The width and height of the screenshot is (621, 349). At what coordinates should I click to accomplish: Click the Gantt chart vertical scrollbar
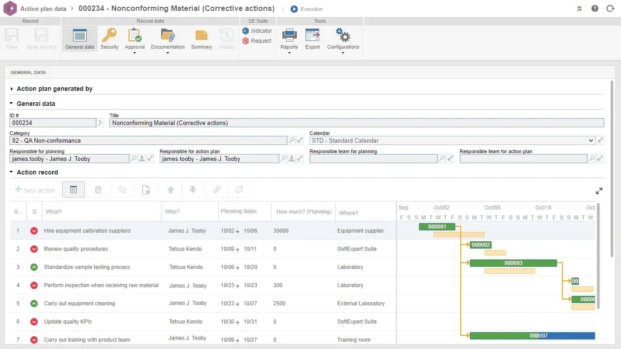point(598,256)
